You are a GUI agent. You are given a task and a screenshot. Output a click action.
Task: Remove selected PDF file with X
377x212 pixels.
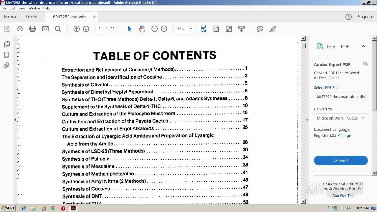(364, 97)
